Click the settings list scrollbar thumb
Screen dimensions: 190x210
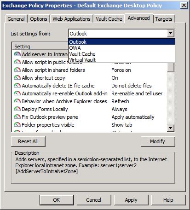pyautogui.click(x=171, y=67)
